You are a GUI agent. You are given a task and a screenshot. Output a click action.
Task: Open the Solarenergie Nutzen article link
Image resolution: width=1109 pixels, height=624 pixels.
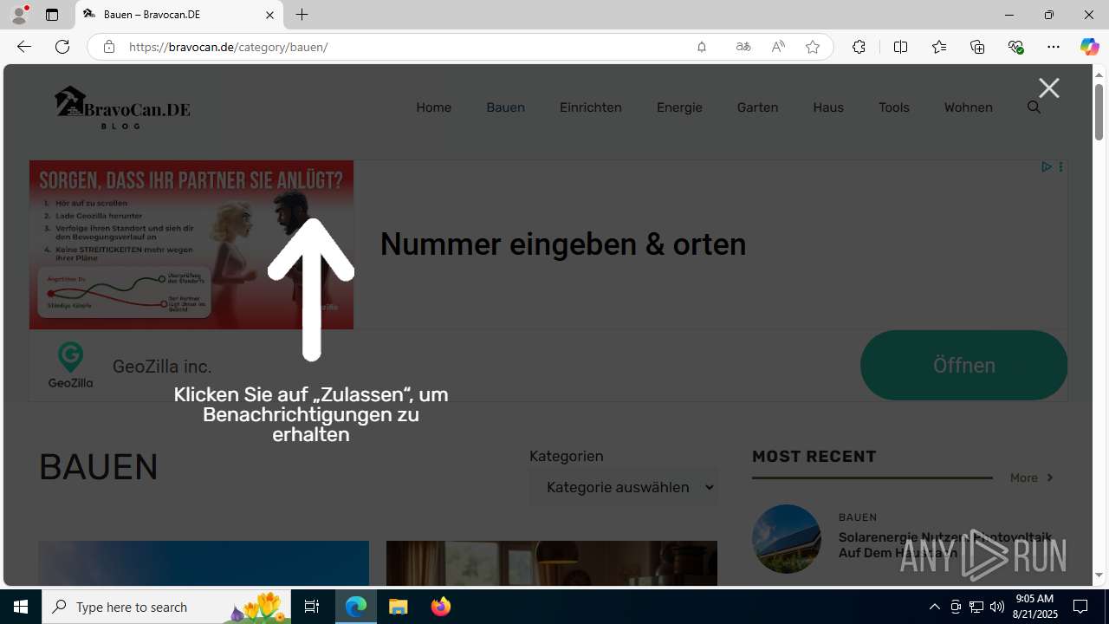(945, 545)
